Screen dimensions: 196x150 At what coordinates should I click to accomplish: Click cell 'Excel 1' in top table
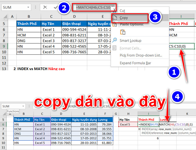pos(51,29)
